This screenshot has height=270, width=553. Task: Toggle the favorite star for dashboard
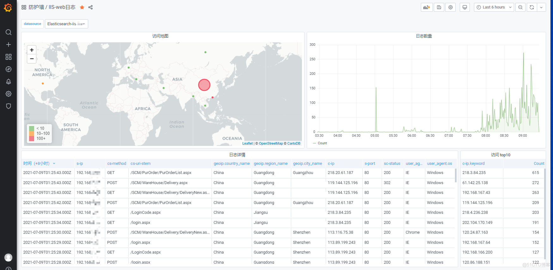[x=82, y=7]
